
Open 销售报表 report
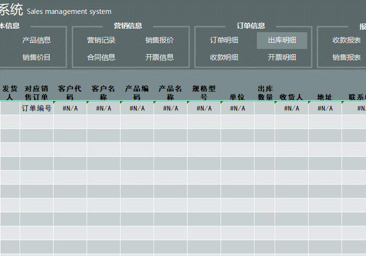pos(347,57)
